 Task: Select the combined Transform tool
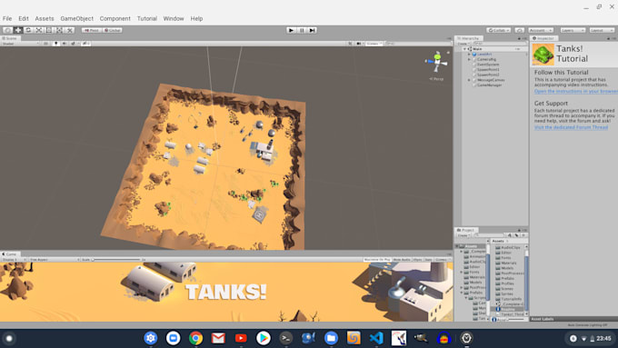coord(59,30)
